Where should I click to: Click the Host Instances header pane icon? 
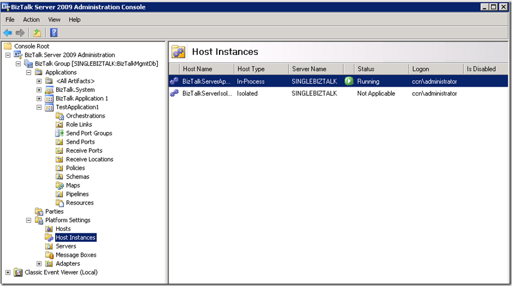coord(178,51)
